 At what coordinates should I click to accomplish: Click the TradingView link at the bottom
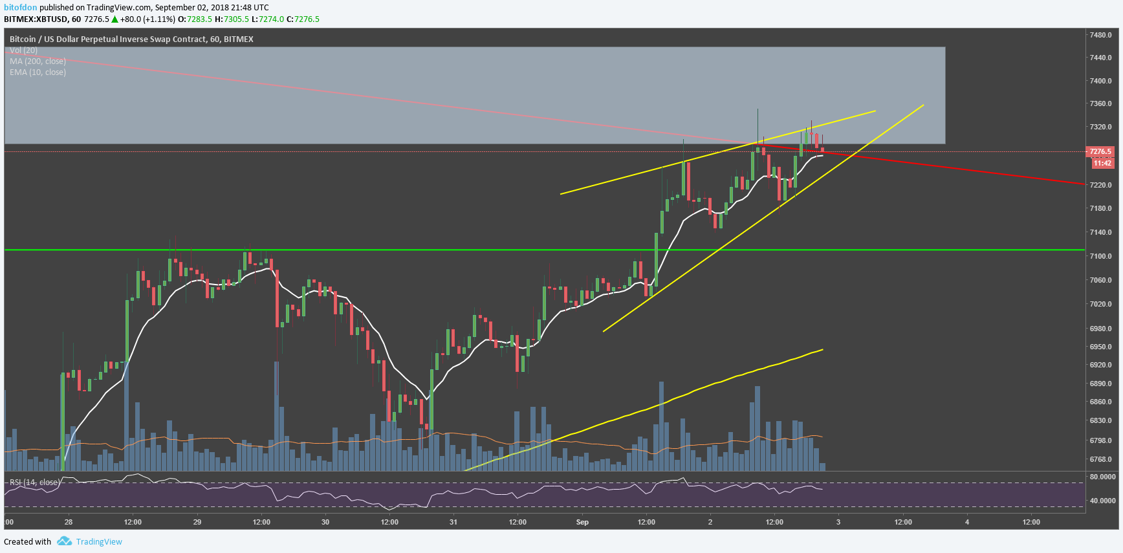[x=99, y=542]
